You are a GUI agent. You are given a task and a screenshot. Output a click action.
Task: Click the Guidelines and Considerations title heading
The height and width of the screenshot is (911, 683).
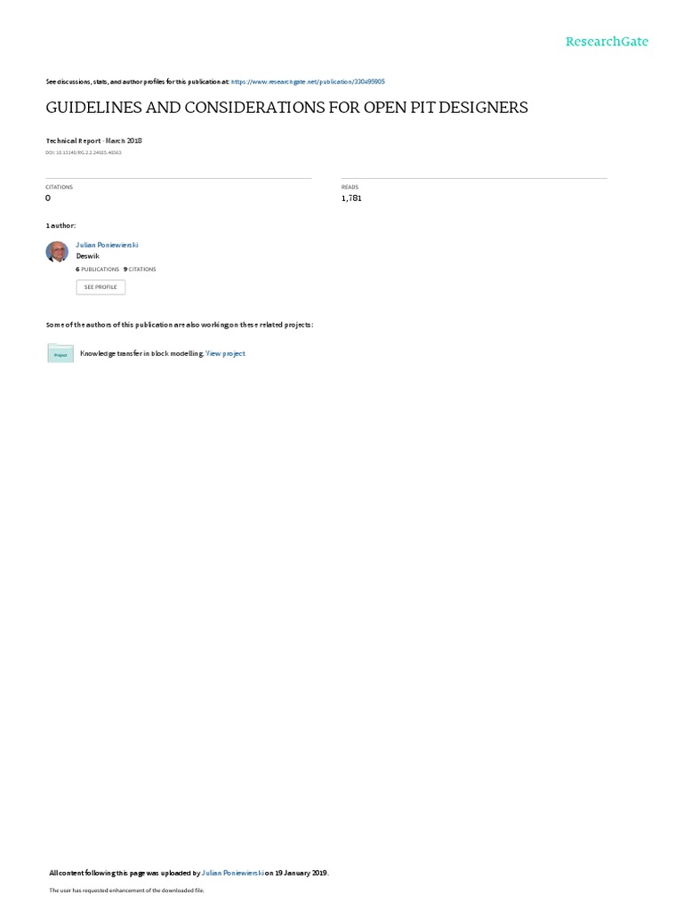287,108
